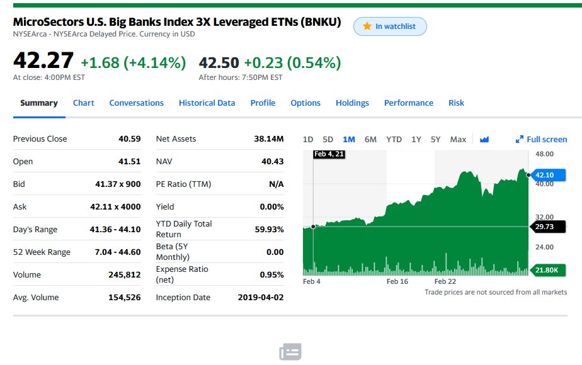582x365 pixels.
Task: Open the Conversations tab
Action: tap(136, 103)
